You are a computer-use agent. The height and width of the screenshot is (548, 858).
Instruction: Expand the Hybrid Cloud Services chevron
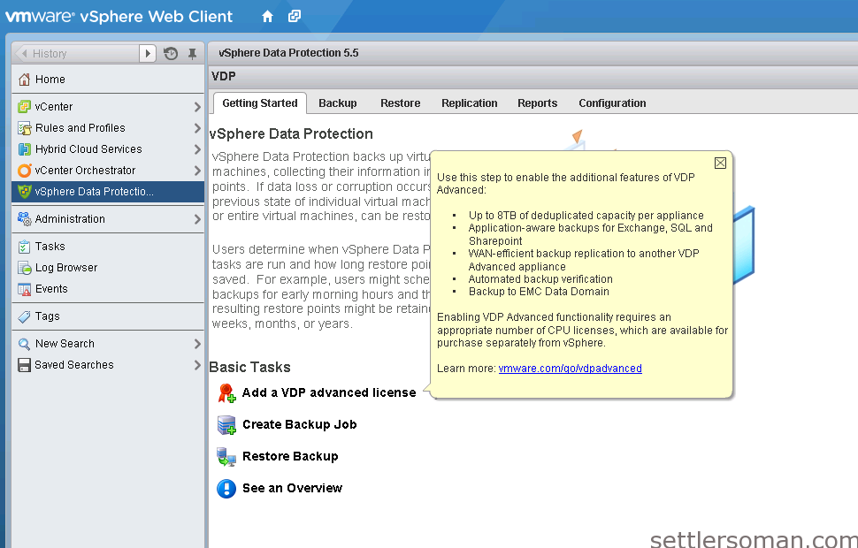(x=197, y=149)
